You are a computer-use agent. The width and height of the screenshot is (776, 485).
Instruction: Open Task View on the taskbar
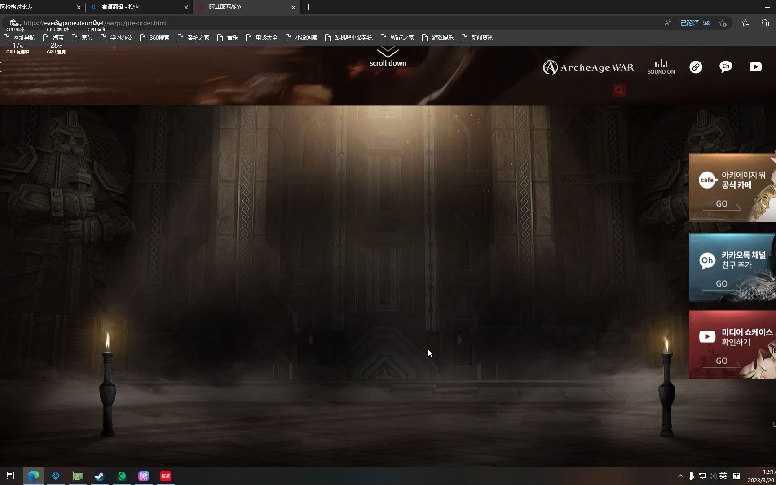(11, 476)
